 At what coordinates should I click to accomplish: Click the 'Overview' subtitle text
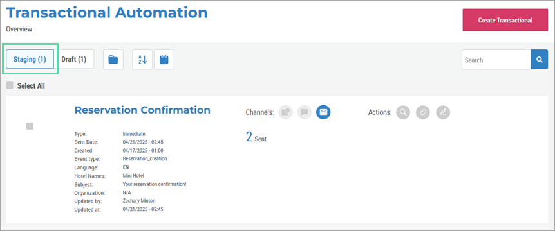pos(19,30)
